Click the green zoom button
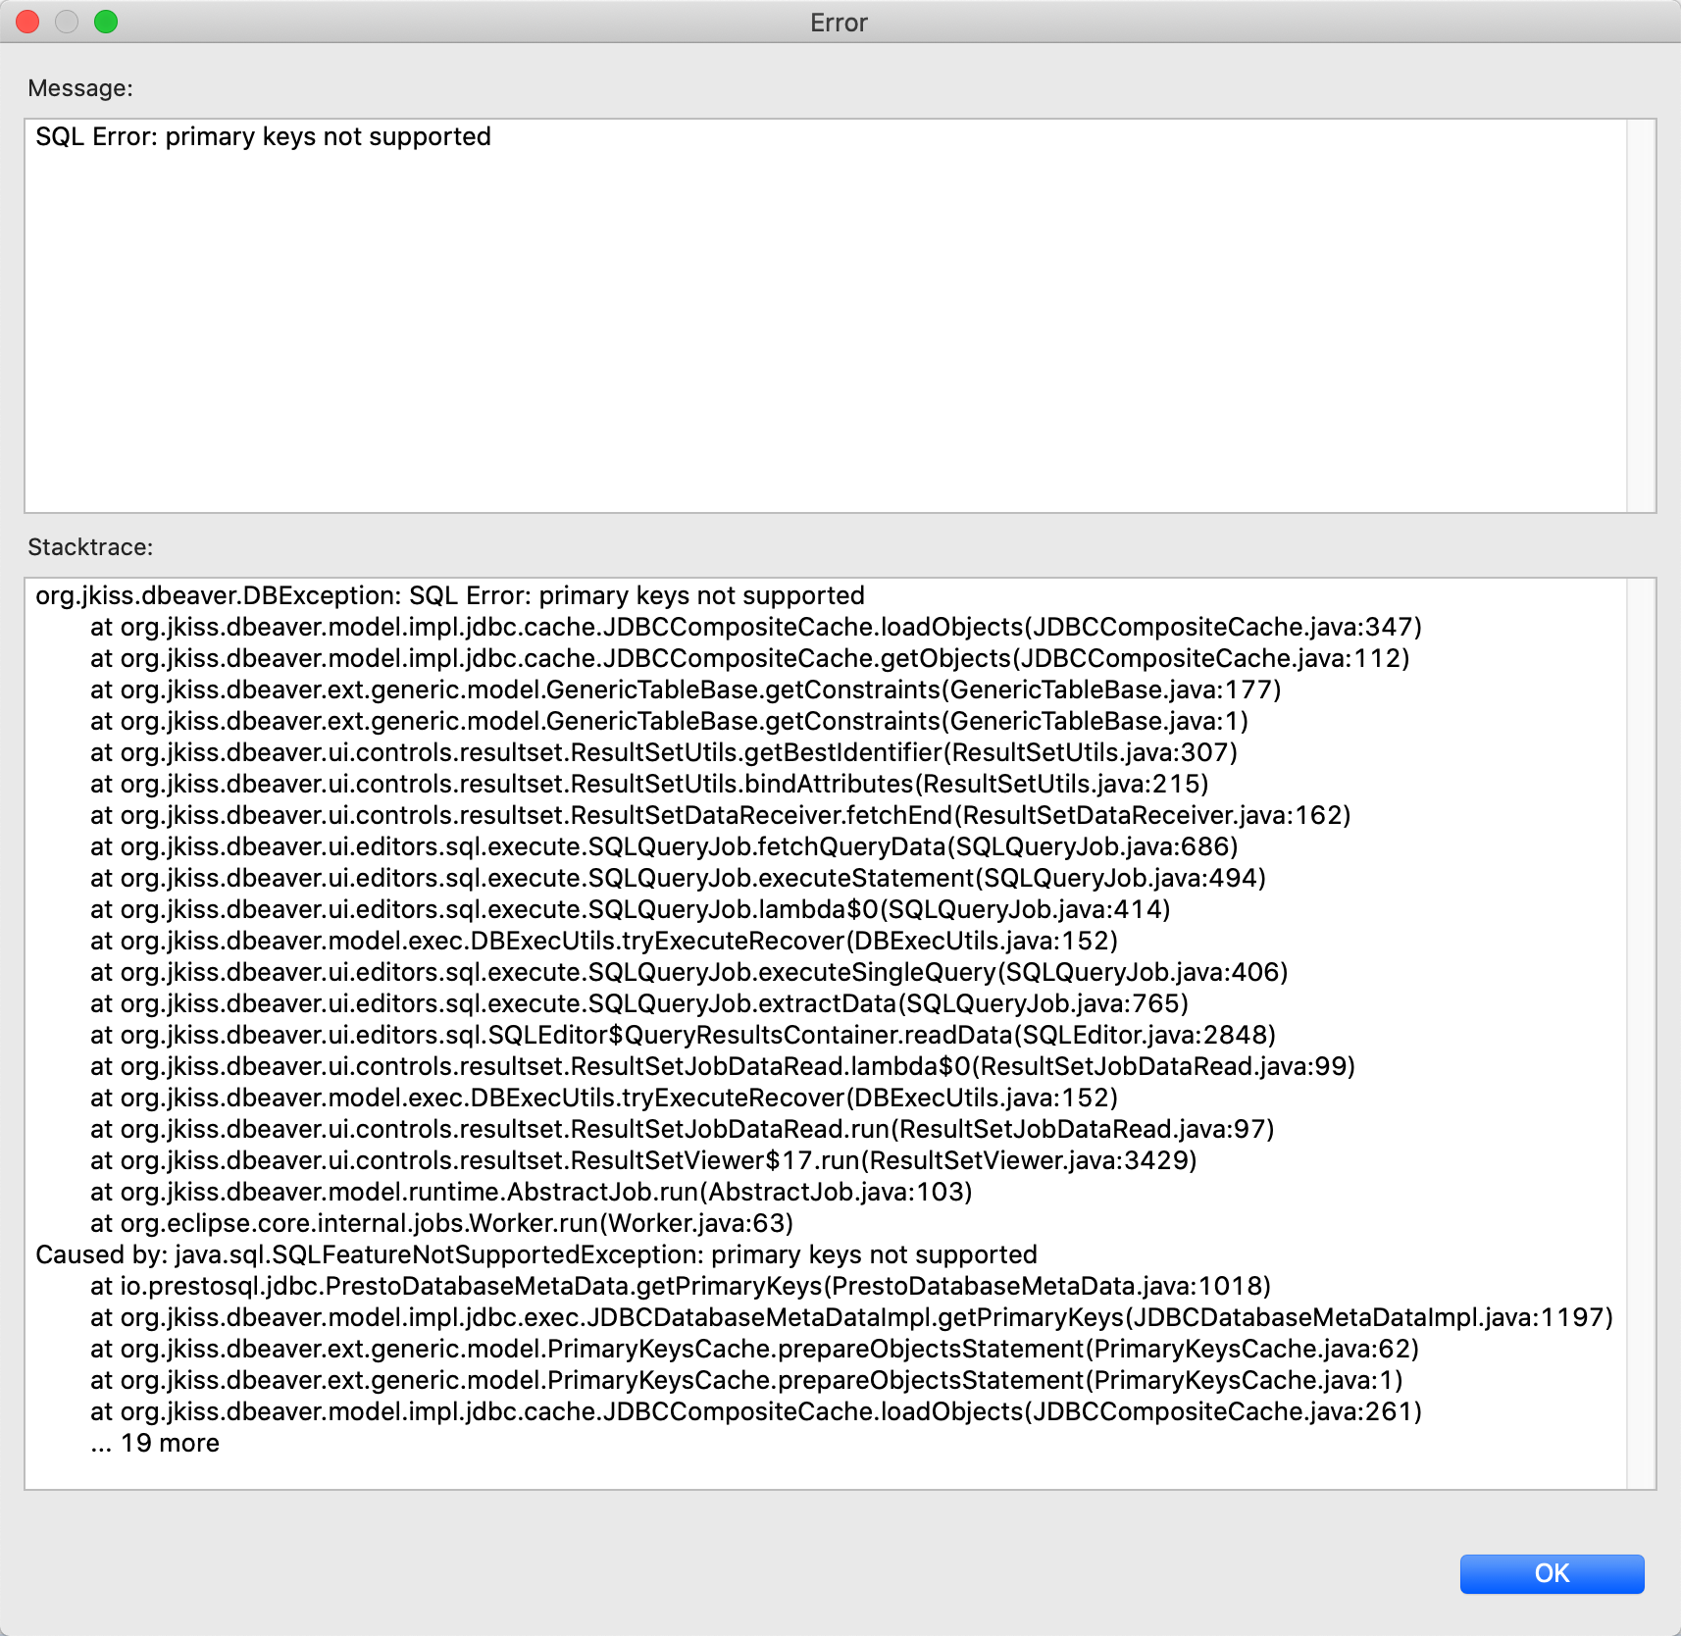The height and width of the screenshot is (1636, 1681). [x=104, y=21]
